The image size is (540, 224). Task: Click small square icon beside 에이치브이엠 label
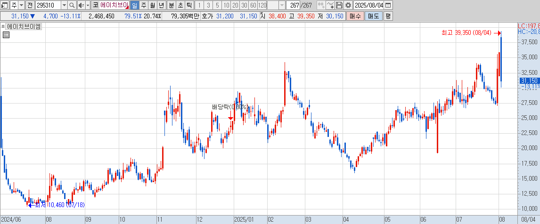[x=3, y=26]
